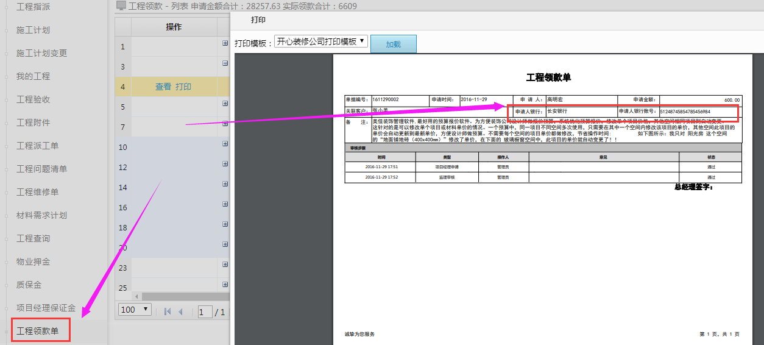764x345 pixels.
Task: Click the monitor icon beside 工程领款 title
Action: pos(121,6)
